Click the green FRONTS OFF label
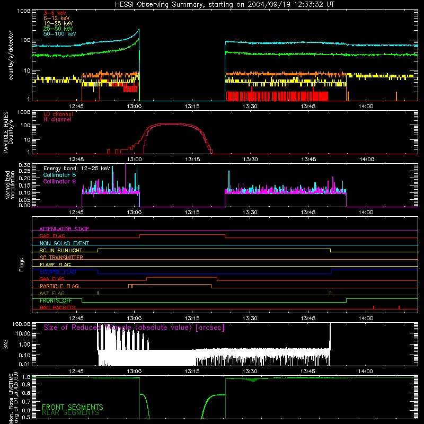 [x=56, y=301]
